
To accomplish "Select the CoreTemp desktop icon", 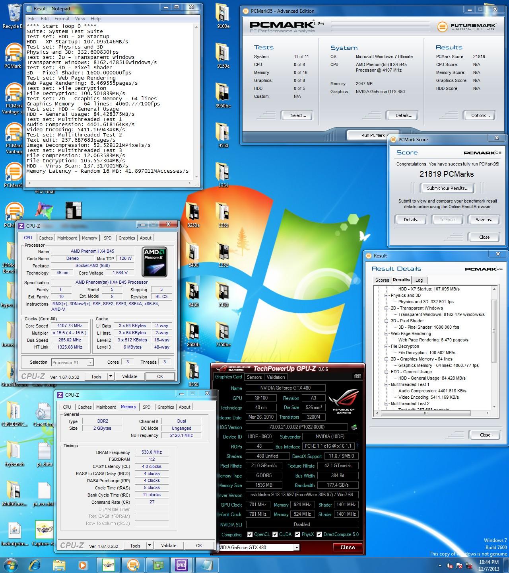I will coord(43,415).
